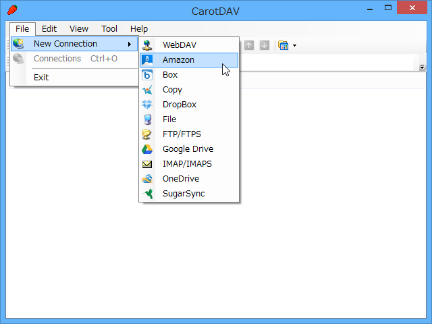Select IMAP/IMAPS connection entry
The width and height of the screenshot is (432, 324).
(x=189, y=164)
